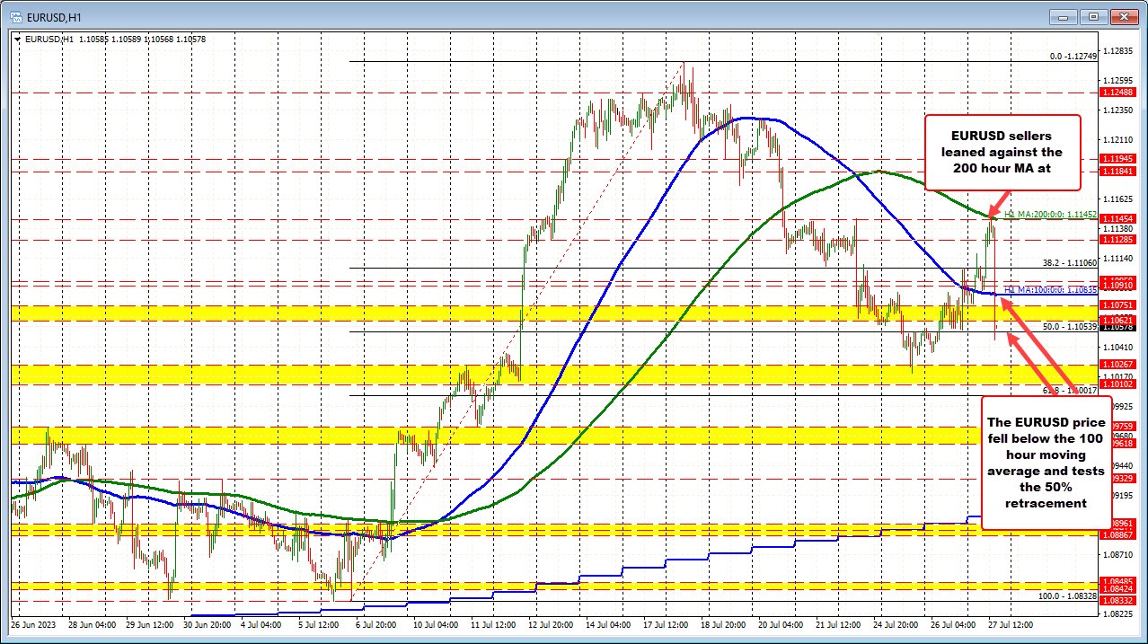Open the triangle dropdown beside EURUSD,H1 symbol
The image size is (1148, 644).
[17, 39]
